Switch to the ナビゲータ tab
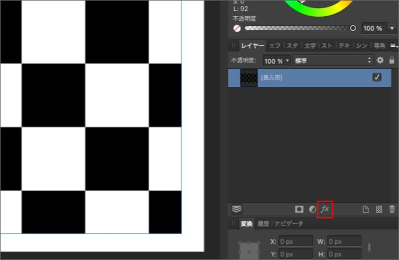 click(289, 224)
